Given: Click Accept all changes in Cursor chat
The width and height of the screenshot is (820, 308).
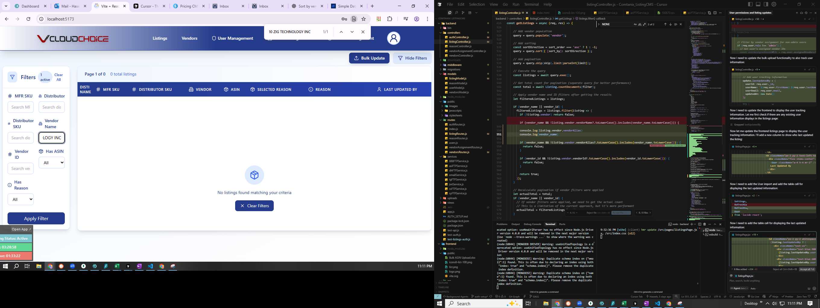Looking at the screenshot, I should tap(807, 269).
